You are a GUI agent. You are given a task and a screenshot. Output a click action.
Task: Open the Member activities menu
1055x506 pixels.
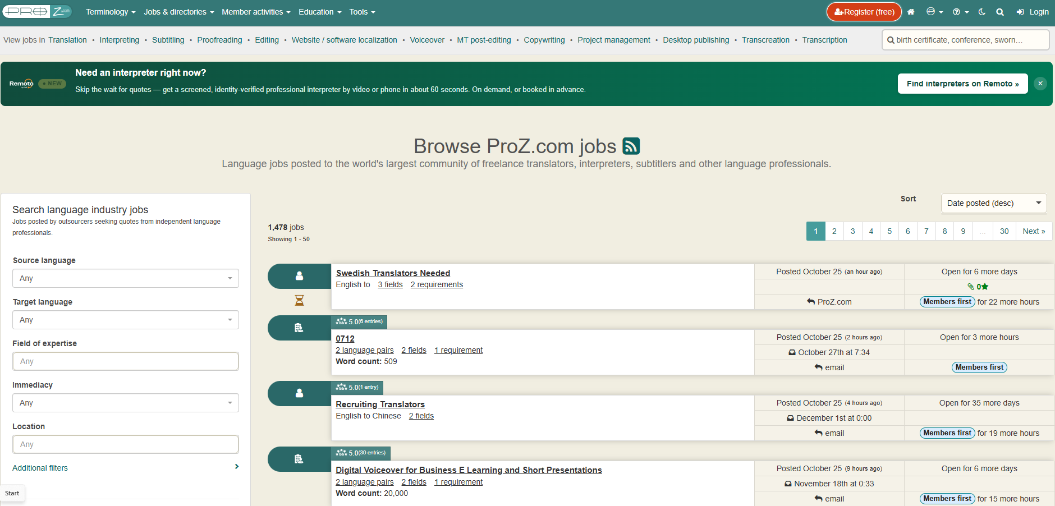tap(256, 12)
